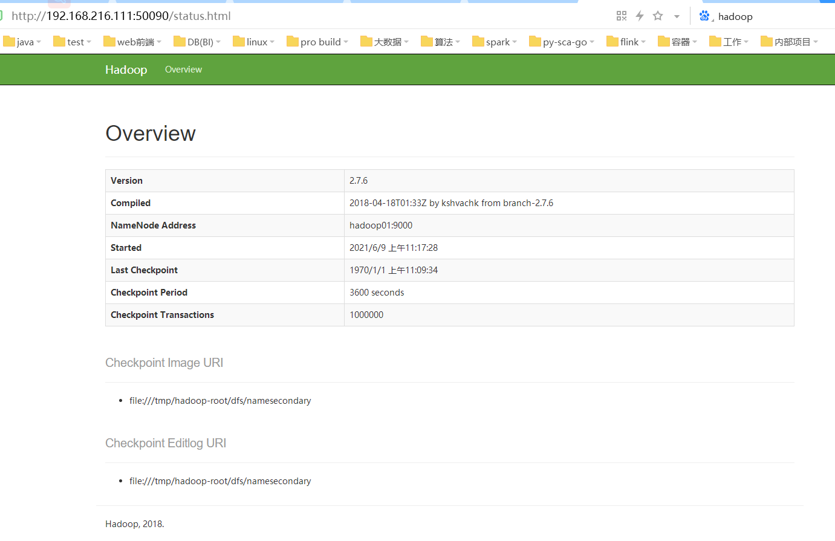Click the Checkpoint Image URI heading
Screen dimensions: 835x541
click(164, 363)
